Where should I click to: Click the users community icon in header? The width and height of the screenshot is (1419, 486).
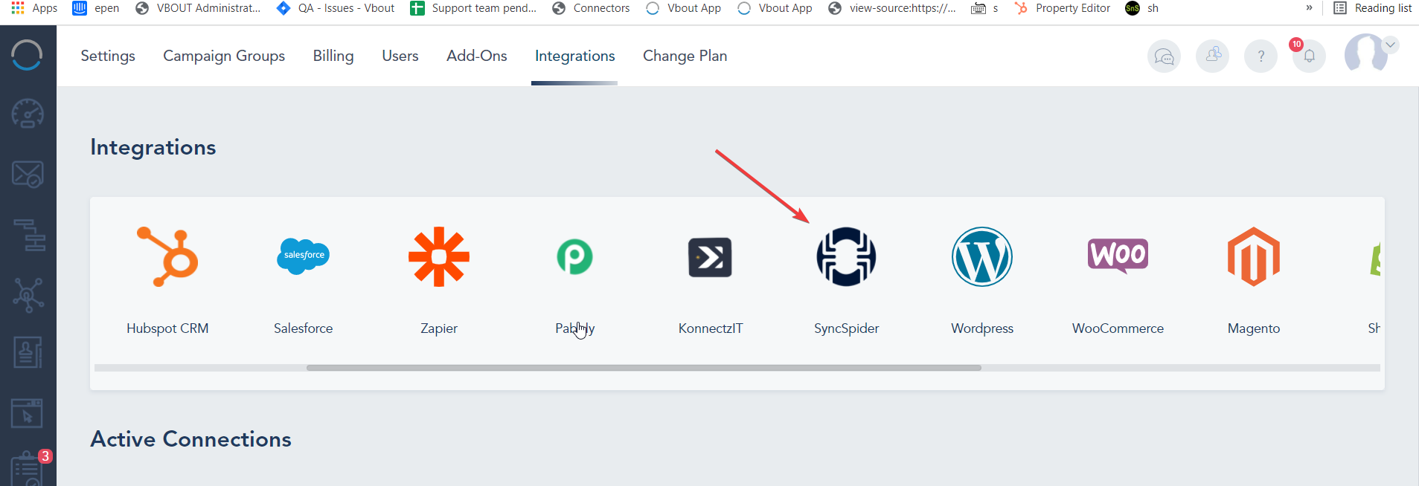(1212, 56)
